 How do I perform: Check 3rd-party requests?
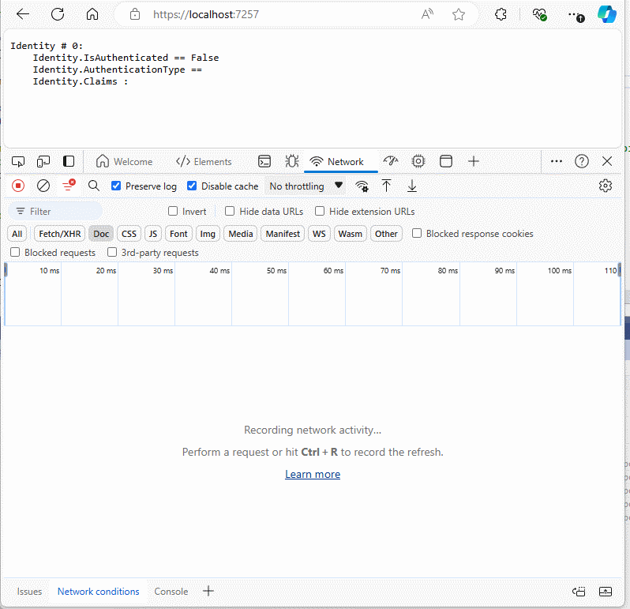(112, 252)
